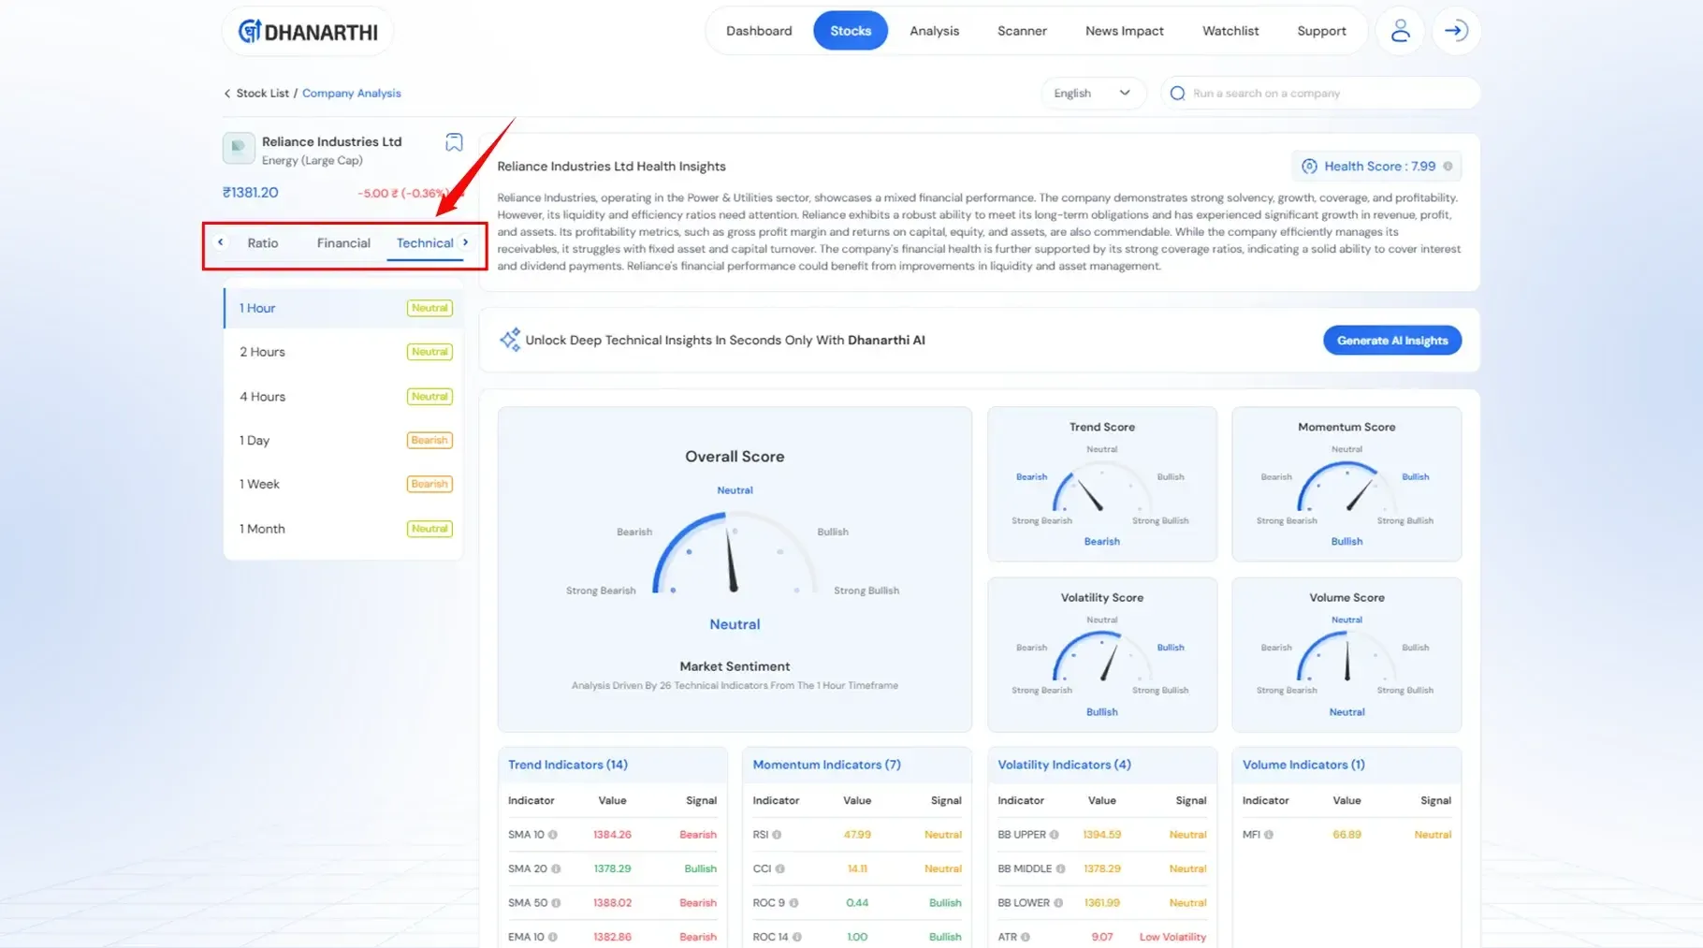
Task: Click the Dhanarthi logo
Action: tap(308, 32)
